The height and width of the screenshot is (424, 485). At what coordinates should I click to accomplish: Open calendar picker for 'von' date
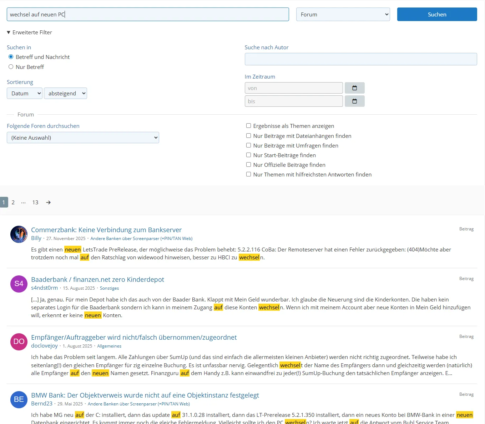(x=354, y=88)
